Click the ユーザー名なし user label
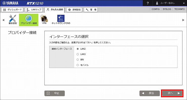This screenshot has width=187, height=100. (x=168, y=3)
